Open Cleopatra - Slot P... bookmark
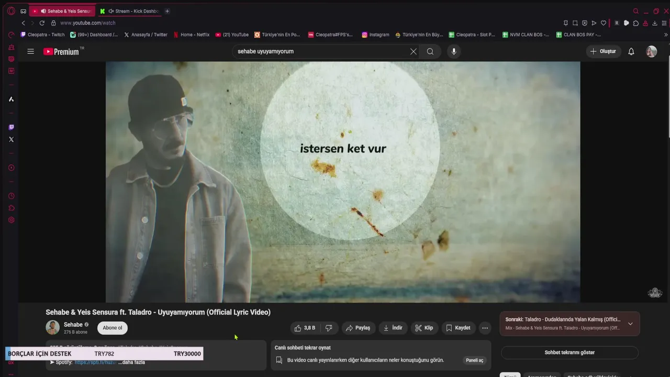Image resolution: width=670 pixels, height=377 pixels. 472,35
